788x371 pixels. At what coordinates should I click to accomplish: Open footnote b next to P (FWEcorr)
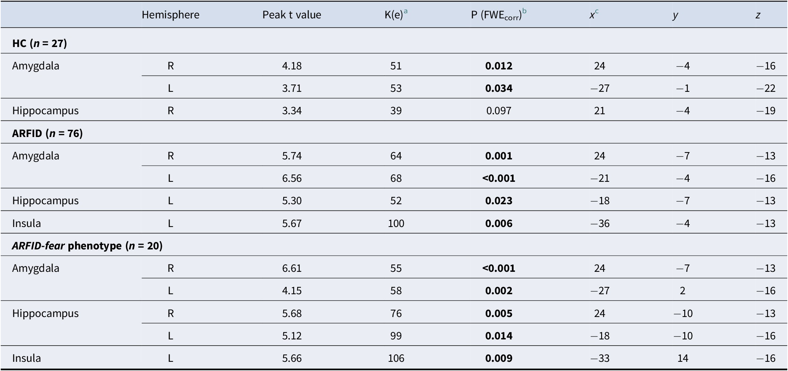click(524, 11)
